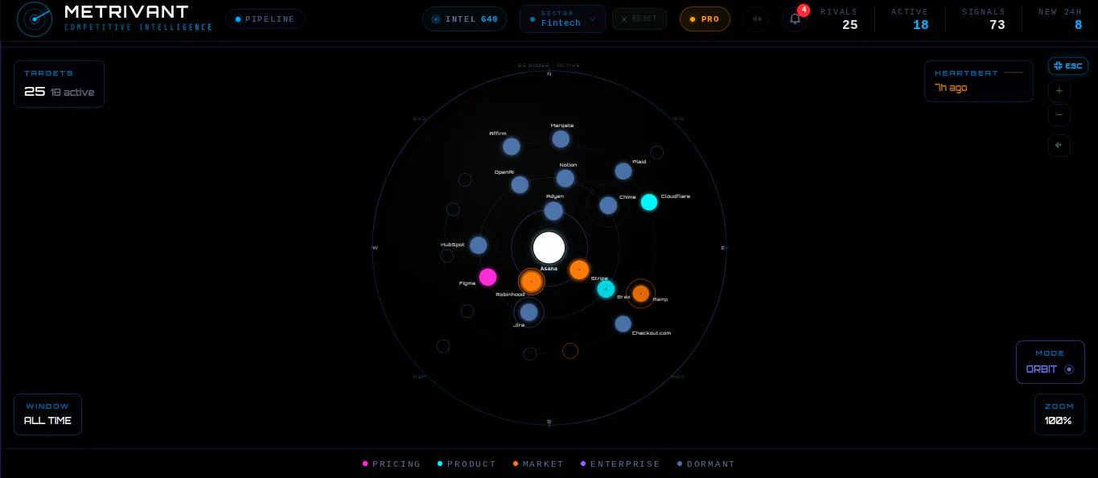This screenshot has width=1098, height=478.
Task: Toggle the Pricing legend filter
Action: pos(392,464)
